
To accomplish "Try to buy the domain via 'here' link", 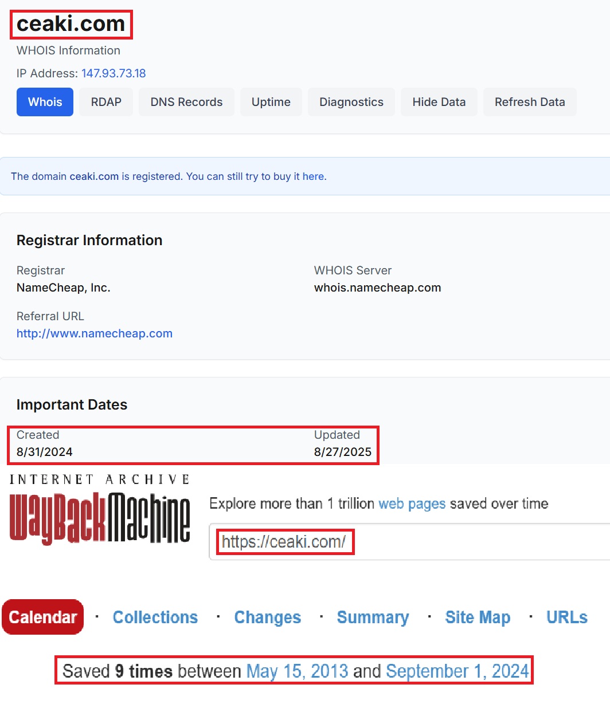I will 313,176.
